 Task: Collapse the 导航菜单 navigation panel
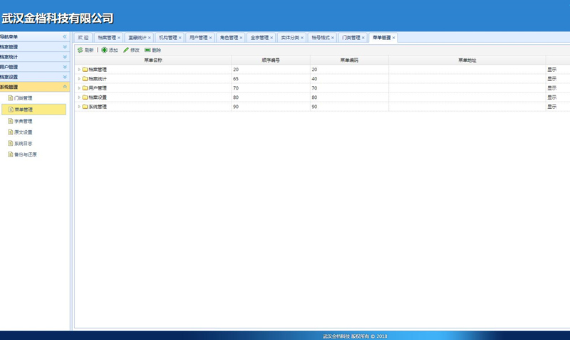64,37
